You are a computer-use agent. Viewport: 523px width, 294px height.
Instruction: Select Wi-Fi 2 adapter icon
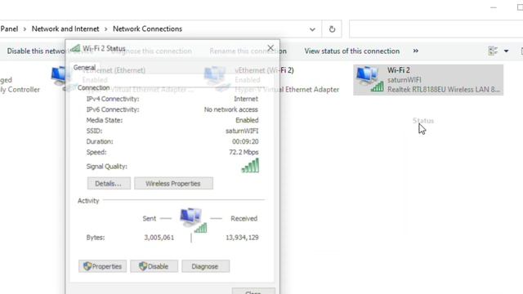(369, 79)
